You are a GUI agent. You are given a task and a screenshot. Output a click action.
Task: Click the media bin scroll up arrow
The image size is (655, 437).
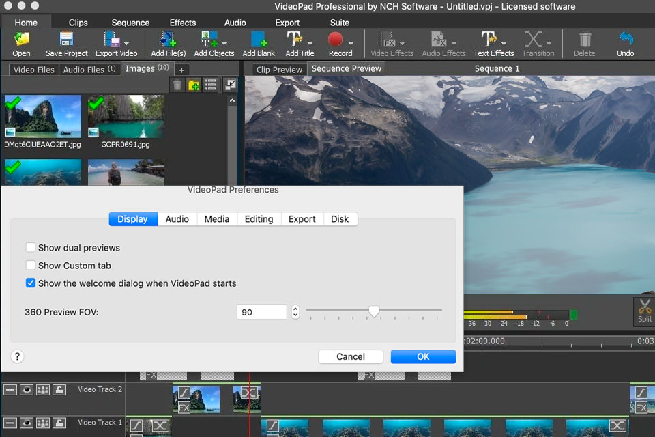click(232, 100)
